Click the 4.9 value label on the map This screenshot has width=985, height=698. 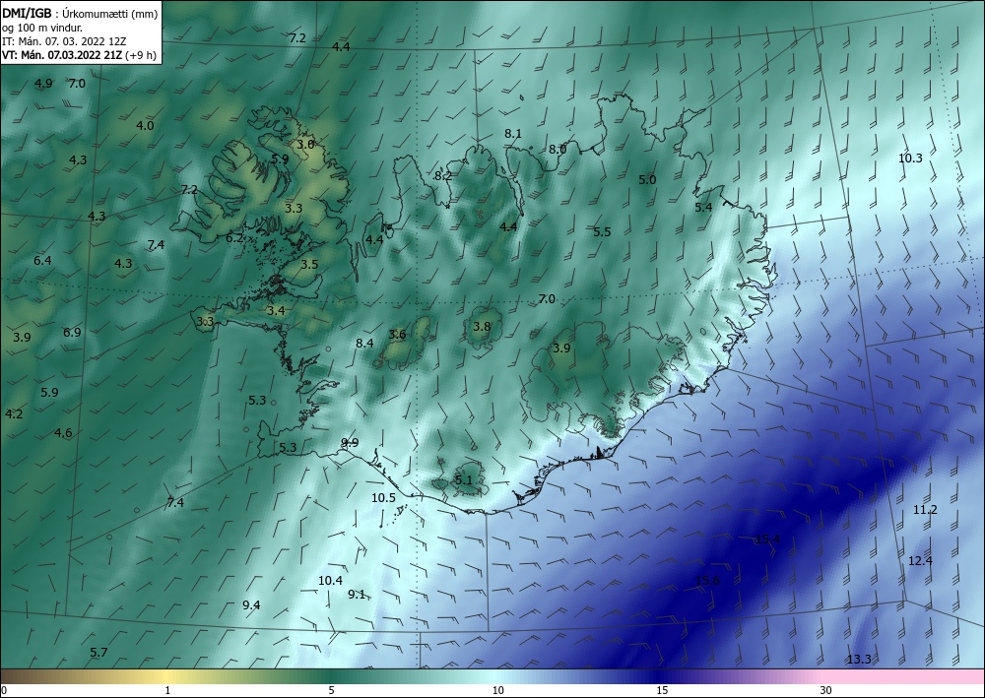[x=43, y=83]
